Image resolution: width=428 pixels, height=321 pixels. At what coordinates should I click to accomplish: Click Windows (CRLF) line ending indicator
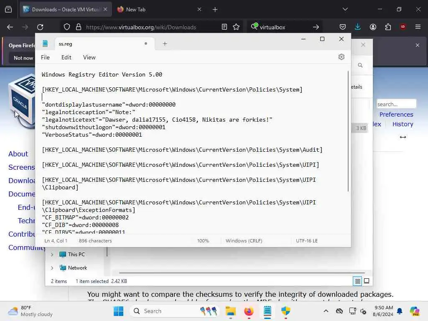pos(244,241)
